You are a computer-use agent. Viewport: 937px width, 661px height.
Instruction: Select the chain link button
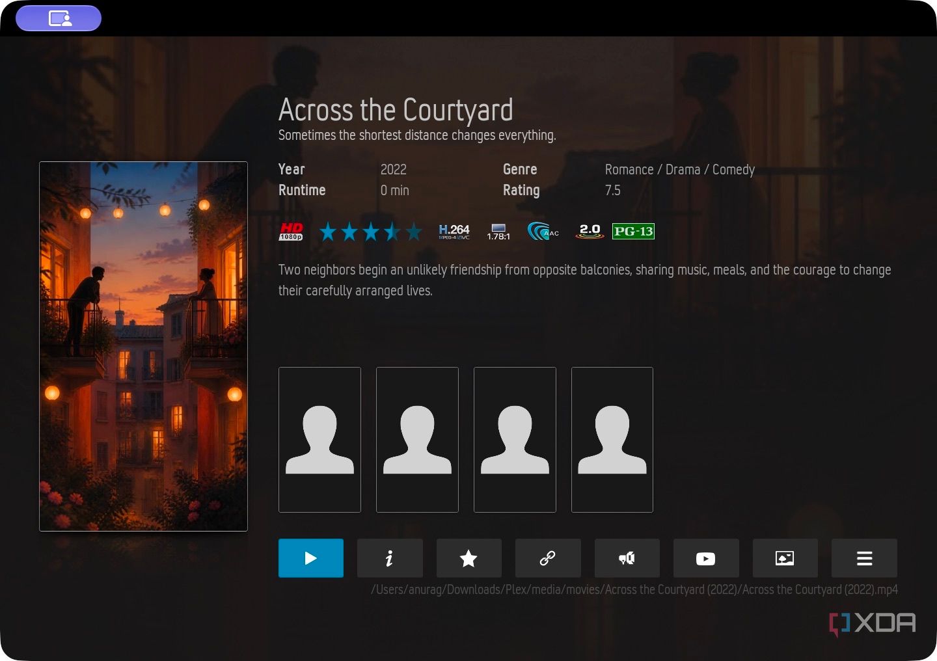(548, 558)
